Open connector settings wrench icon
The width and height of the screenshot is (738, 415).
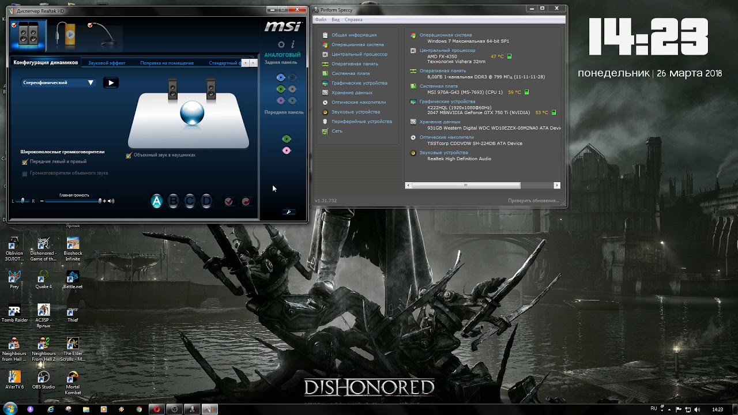[x=289, y=212]
